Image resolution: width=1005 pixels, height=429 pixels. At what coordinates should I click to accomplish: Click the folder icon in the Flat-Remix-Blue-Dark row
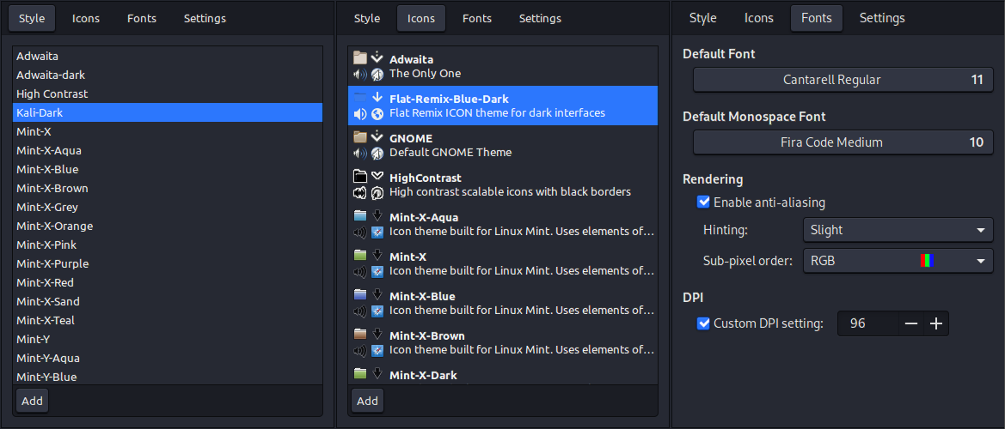(360, 98)
